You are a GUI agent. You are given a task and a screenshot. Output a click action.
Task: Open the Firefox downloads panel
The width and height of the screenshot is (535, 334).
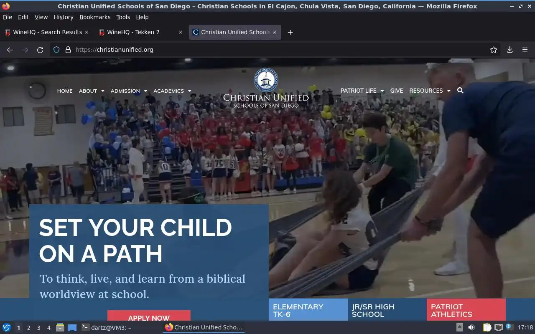point(510,50)
